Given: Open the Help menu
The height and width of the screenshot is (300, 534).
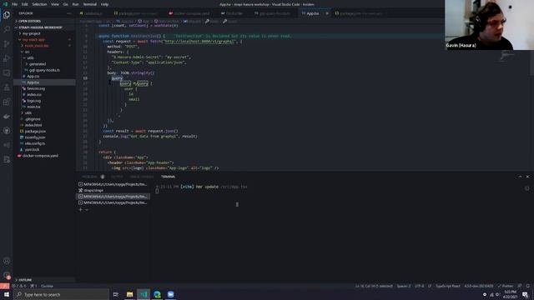Looking at the screenshot, I should tap(104, 4).
